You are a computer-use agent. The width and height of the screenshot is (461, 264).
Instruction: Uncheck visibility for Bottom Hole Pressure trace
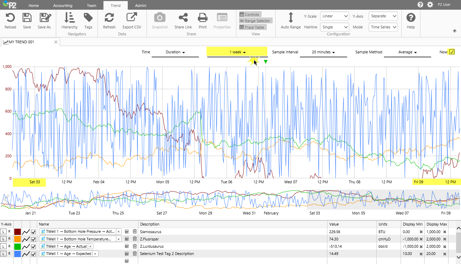point(33,232)
